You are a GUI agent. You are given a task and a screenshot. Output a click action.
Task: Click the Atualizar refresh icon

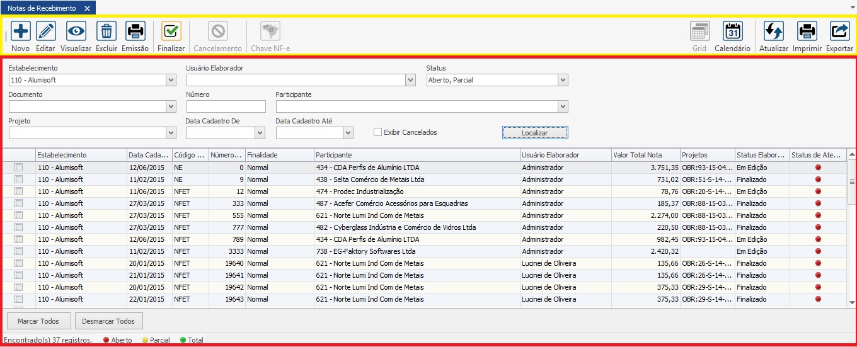[773, 31]
